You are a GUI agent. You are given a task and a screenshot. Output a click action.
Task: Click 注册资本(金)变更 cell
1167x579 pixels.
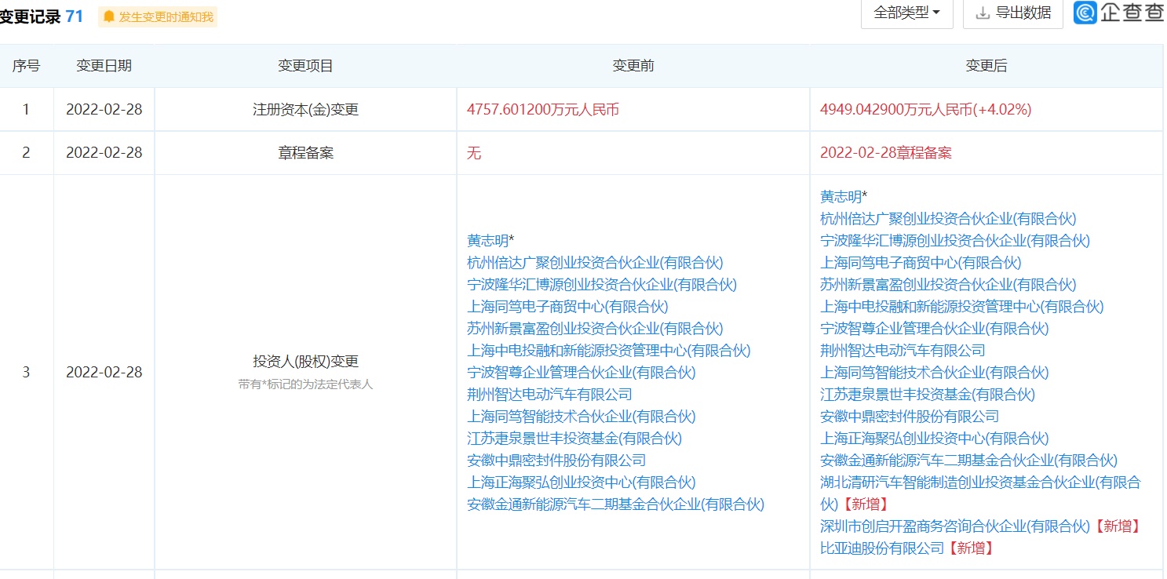click(305, 110)
